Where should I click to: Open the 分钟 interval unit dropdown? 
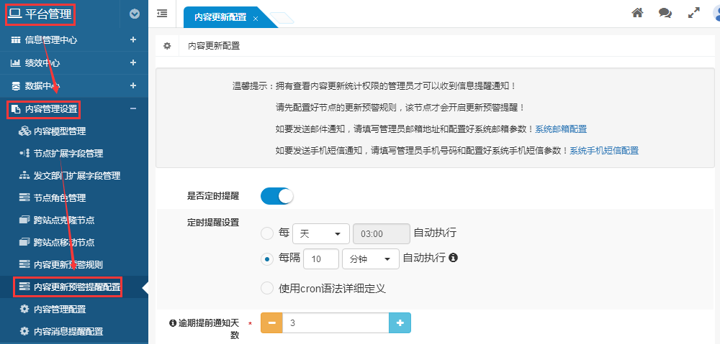point(370,259)
